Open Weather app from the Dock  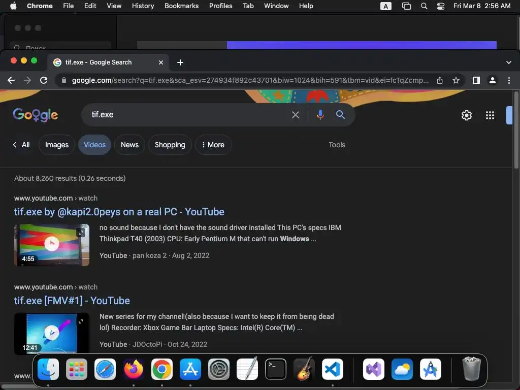[x=402, y=369]
